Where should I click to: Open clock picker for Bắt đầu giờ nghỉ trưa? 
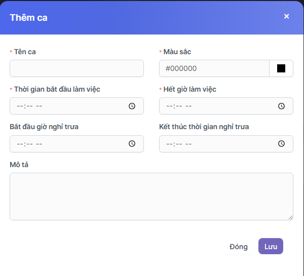pyautogui.click(x=132, y=144)
